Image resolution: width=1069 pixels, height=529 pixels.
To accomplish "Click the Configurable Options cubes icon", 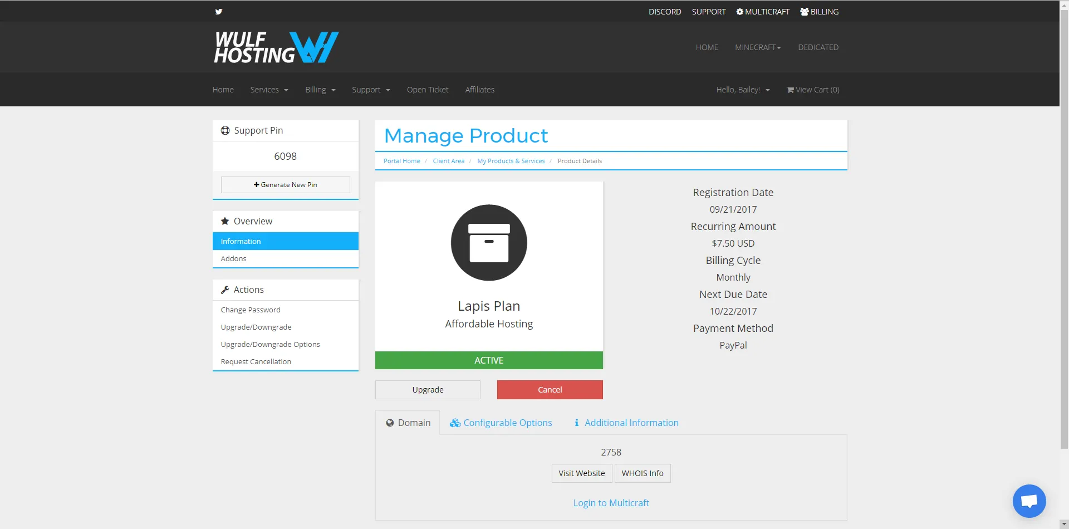I will [x=455, y=423].
